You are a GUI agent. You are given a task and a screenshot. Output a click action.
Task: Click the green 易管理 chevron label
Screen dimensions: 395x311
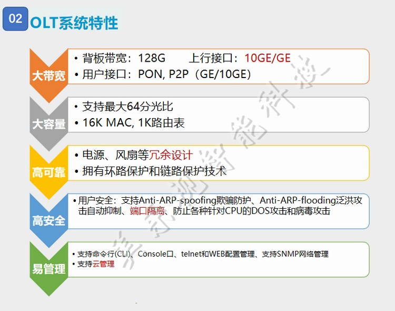pyautogui.click(x=48, y=269)
